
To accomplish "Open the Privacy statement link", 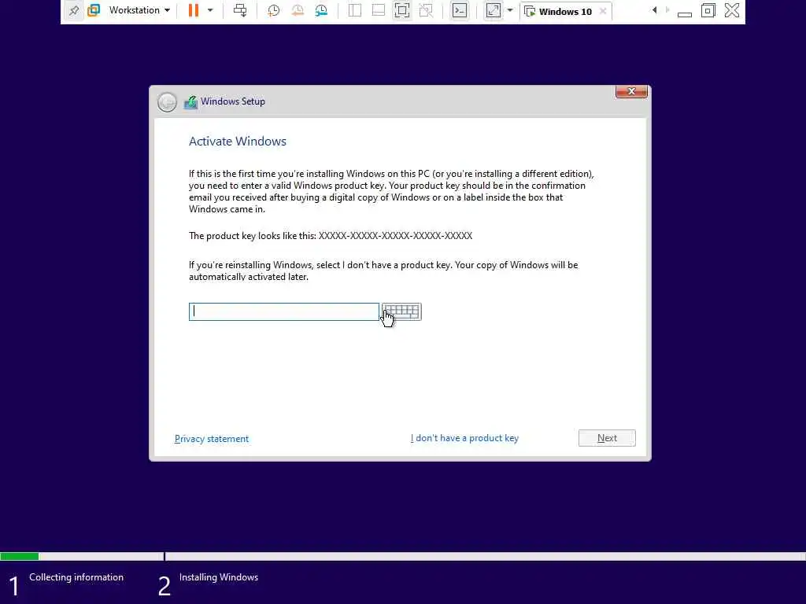I will click(x=211, y=439).
